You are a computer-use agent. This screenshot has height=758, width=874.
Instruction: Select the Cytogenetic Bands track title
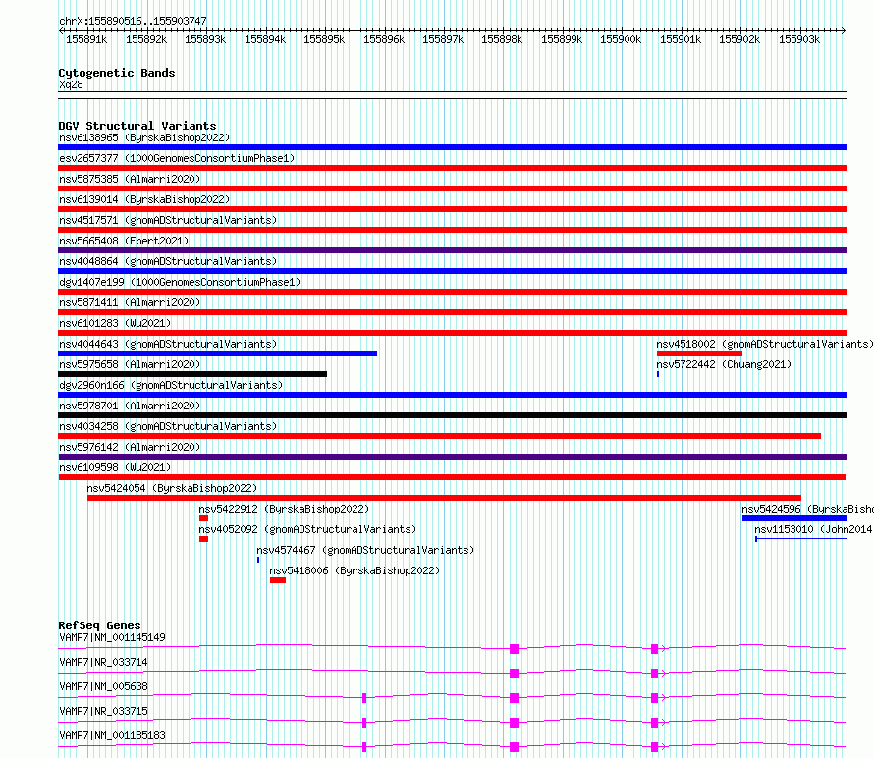[x=117, y=73]
